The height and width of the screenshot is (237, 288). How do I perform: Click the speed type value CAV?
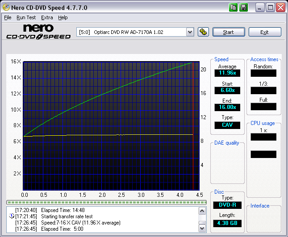227,125
